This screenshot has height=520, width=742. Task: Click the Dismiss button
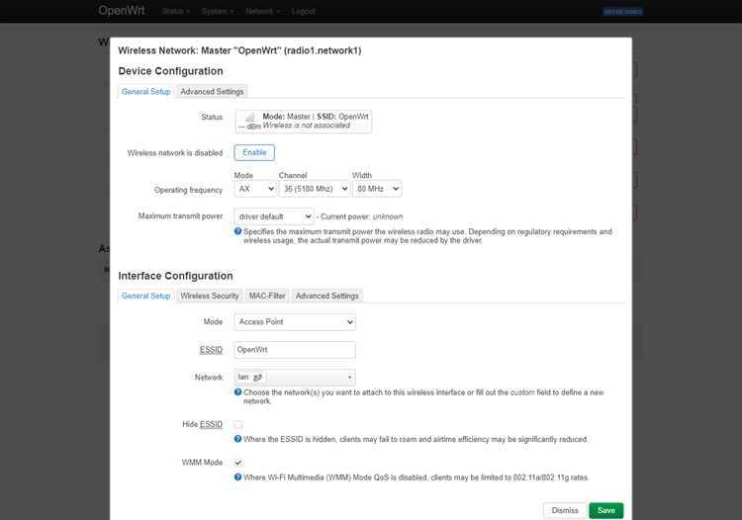[x=565, y=510]
